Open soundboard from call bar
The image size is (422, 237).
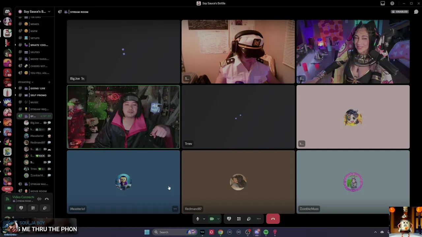249,219
